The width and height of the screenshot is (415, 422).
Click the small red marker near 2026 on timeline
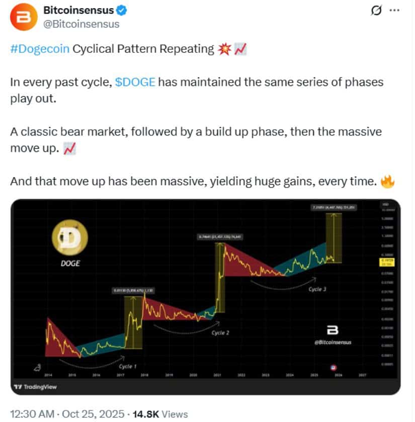333,368
